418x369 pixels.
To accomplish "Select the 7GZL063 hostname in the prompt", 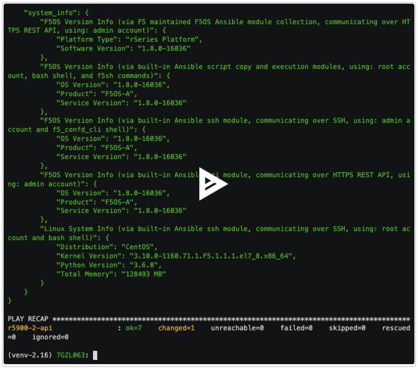I will (71, 355).
